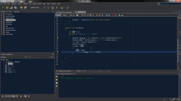The height and width of the screenshot is (101, 181).
Task: Switch to the ObjectProcessing.java editor tab
Action: [65, 12]
